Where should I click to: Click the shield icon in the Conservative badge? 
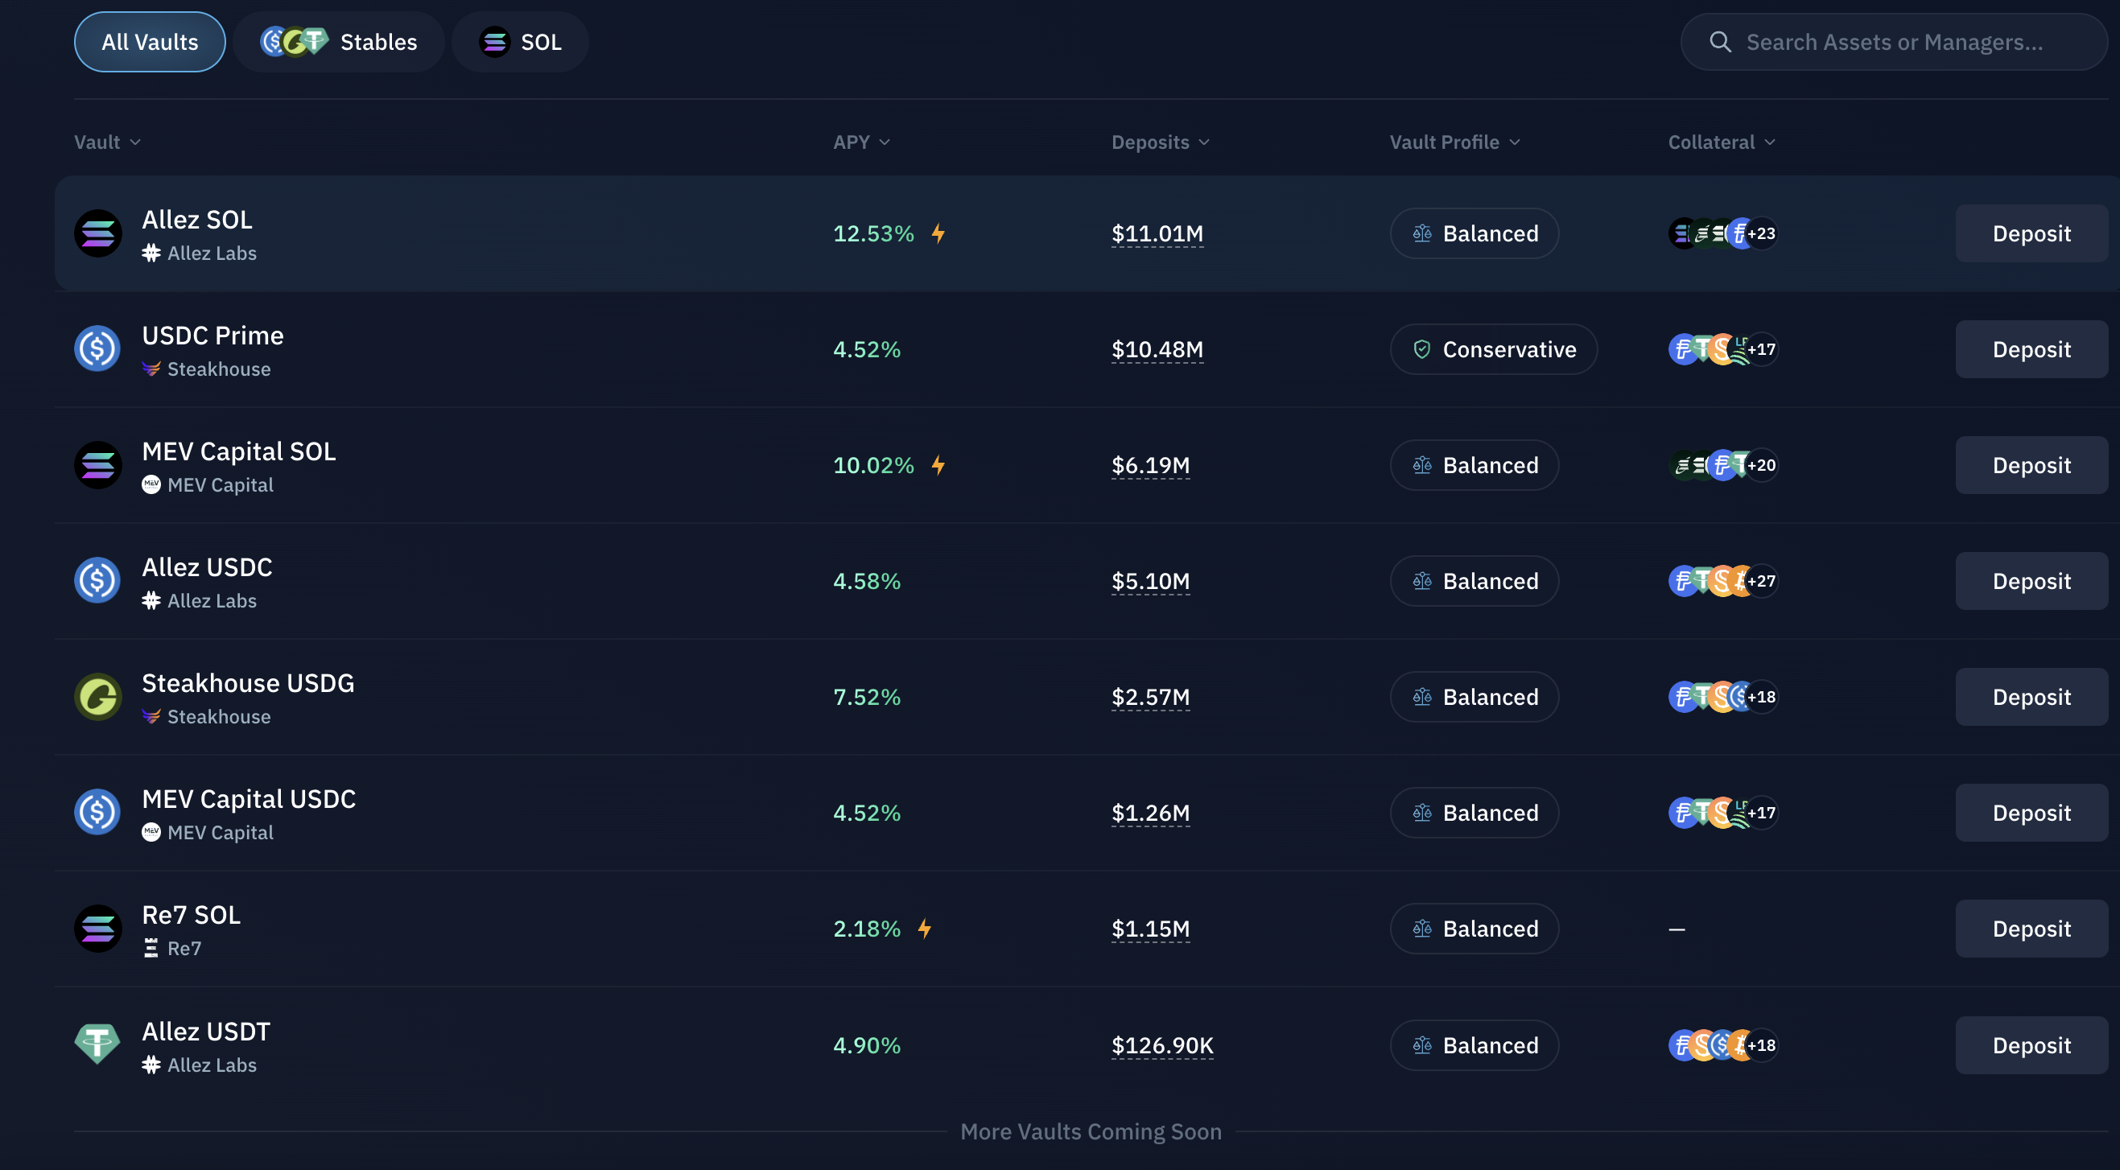(1421, 350)
